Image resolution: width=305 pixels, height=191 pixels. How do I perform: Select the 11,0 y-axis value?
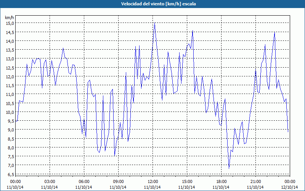(x=10, y=94)
